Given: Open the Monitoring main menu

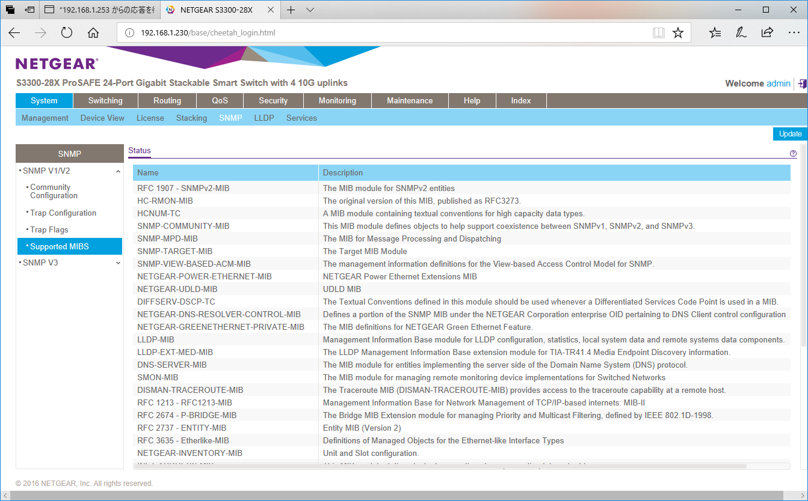Looking at the screenshot, I should pos(338,101).
